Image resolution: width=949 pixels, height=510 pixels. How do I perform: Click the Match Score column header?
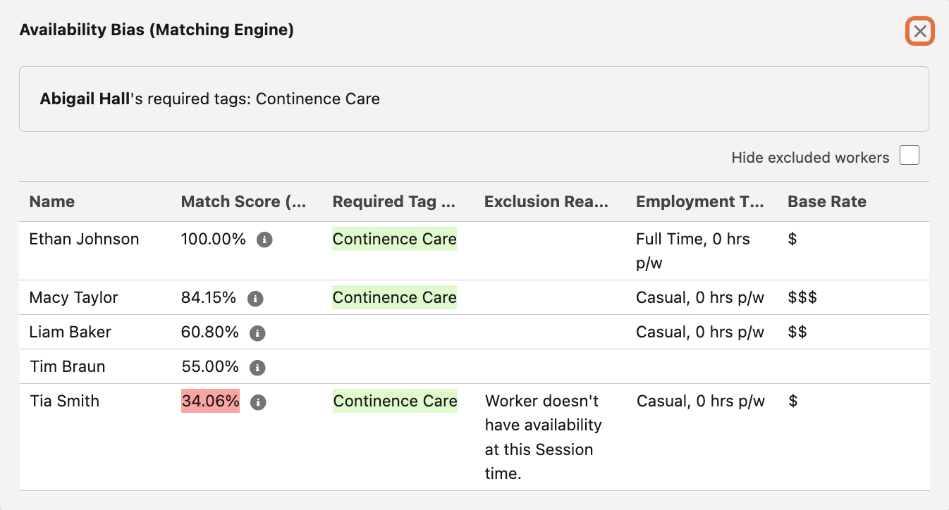(x=243, y=201)
